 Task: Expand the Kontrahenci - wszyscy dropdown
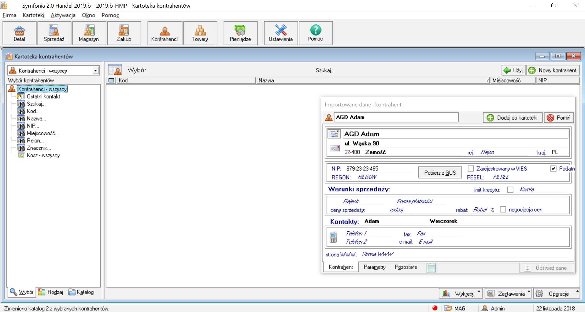tap(95, 71)
